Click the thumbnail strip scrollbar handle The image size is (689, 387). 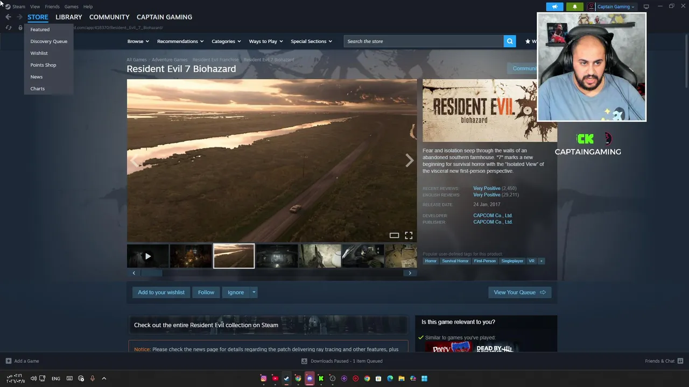tap(151, 273)
